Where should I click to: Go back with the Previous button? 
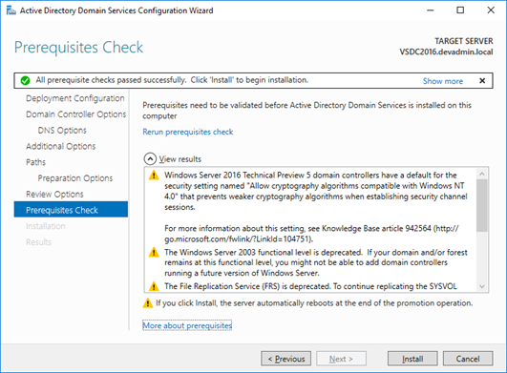tap(286, 359)
